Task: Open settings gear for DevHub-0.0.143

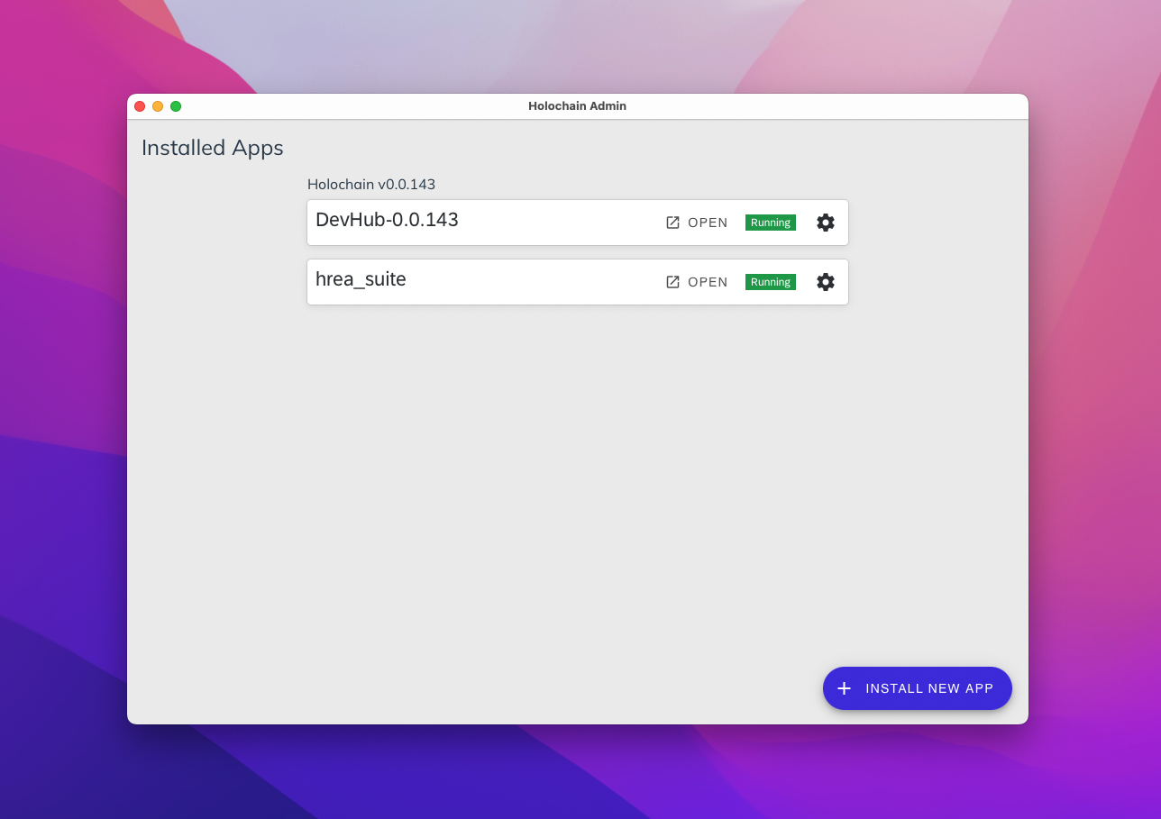Action: pos(825,223)
